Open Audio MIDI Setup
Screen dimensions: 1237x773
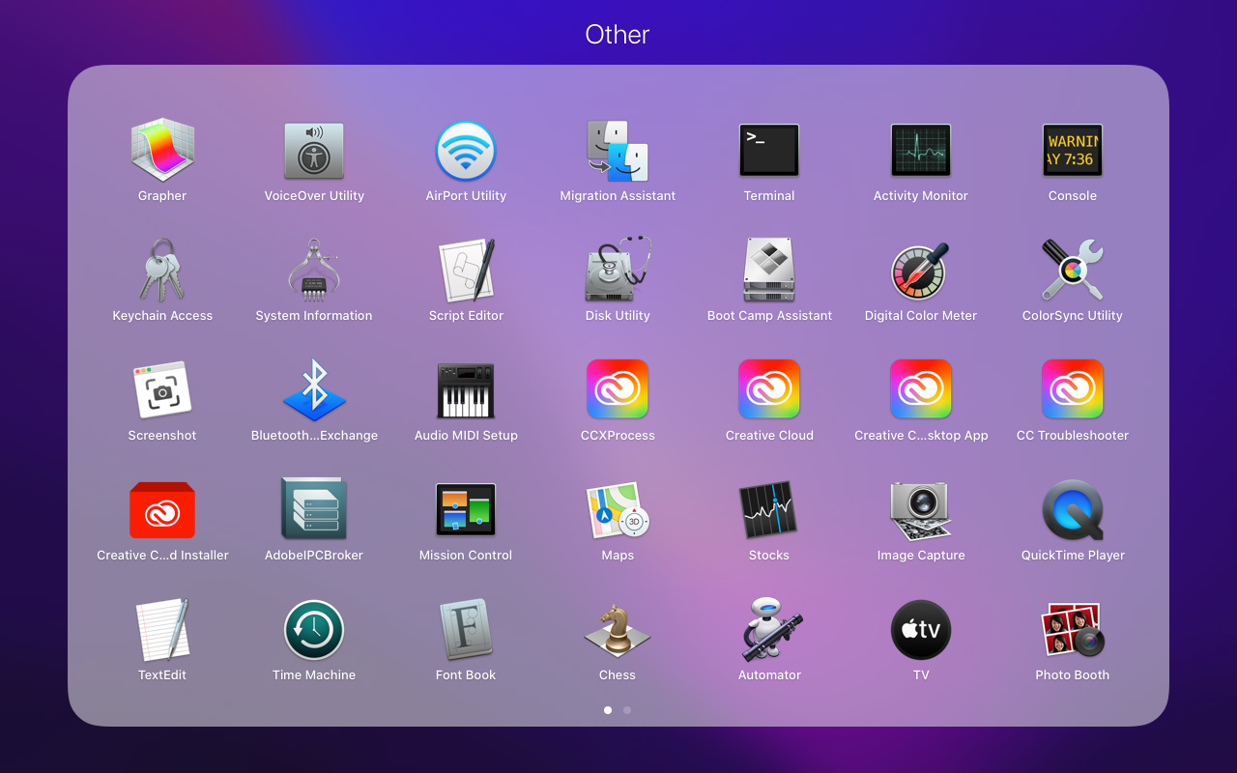point(466,390)
